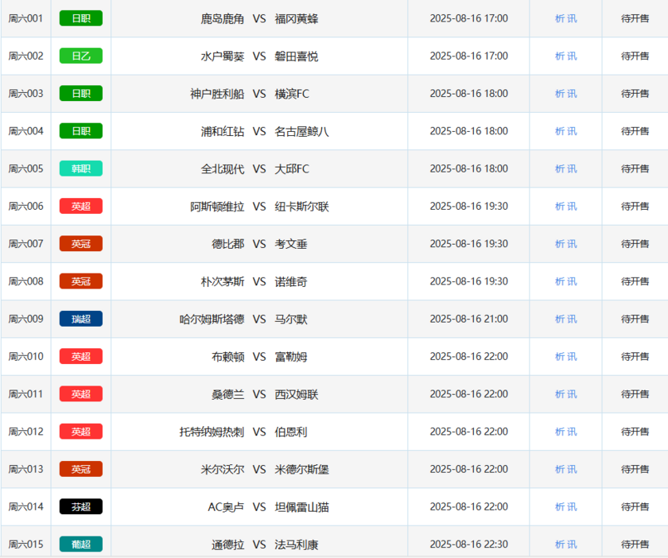This screenshot has width=668, height=558.
Task: Click away team 西汉姆联
Action: point(296,394)
